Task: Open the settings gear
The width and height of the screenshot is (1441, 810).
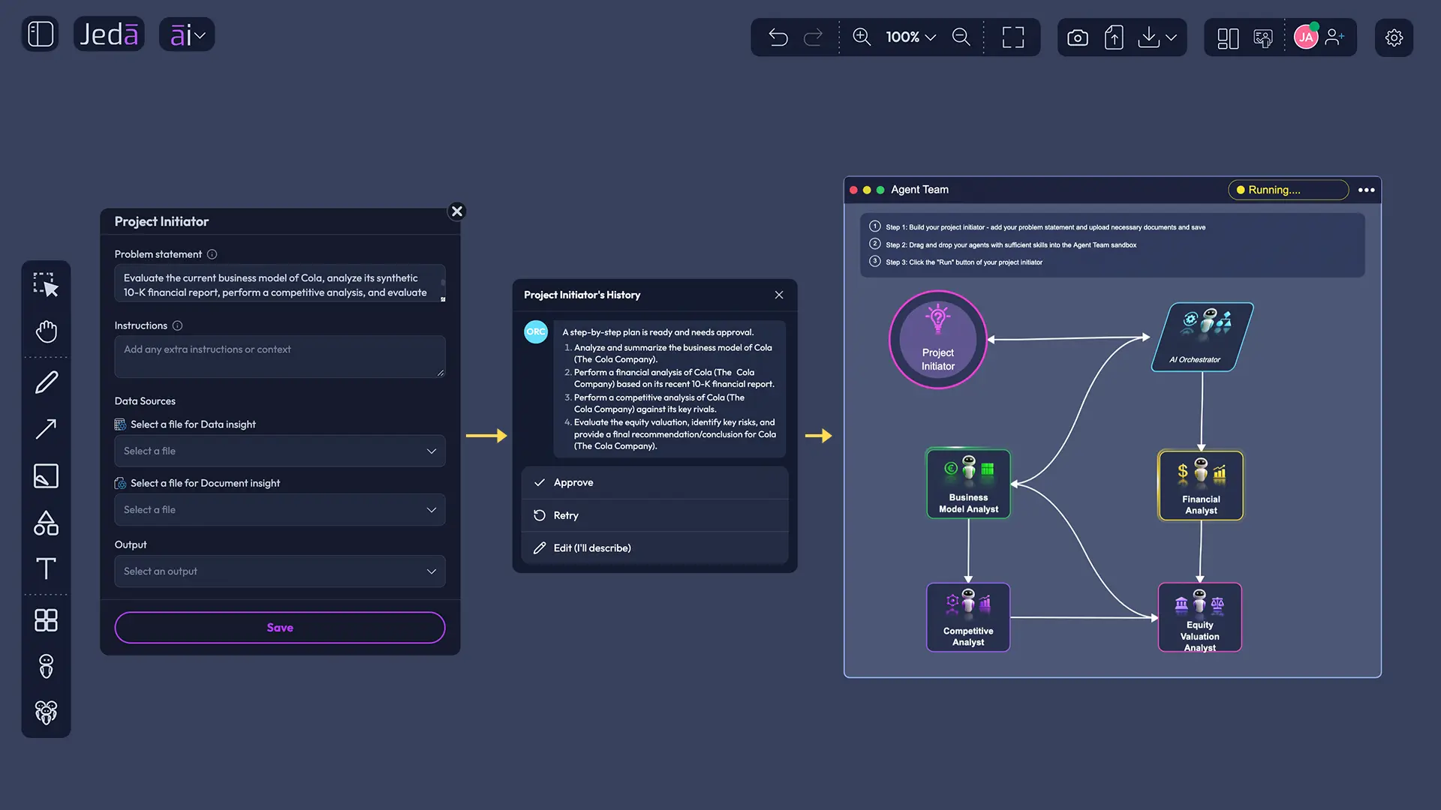Action: (1394, 37)
